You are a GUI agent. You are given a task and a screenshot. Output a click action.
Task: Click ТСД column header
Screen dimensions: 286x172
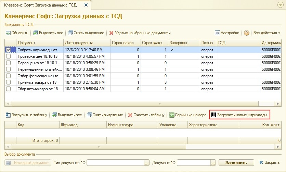click(x=238, y=43)
